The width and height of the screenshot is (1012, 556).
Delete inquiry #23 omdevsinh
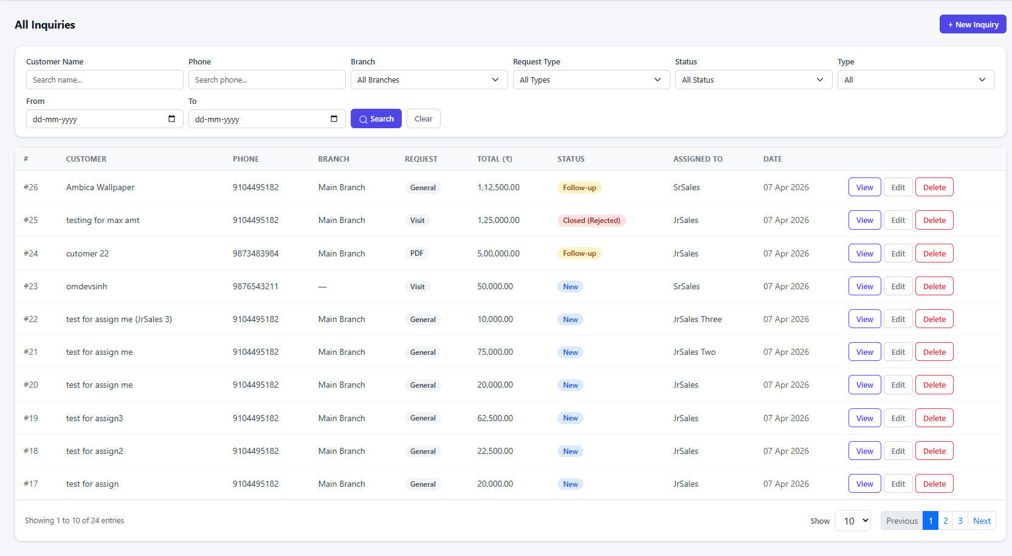tap(934, 286)
